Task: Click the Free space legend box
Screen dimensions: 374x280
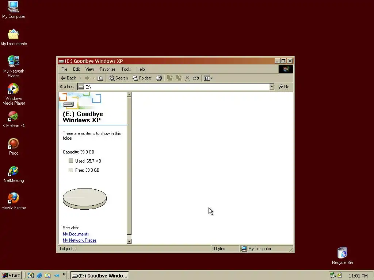Action: (71, 170)
